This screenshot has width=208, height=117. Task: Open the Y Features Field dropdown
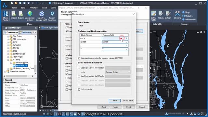point(115,49)
